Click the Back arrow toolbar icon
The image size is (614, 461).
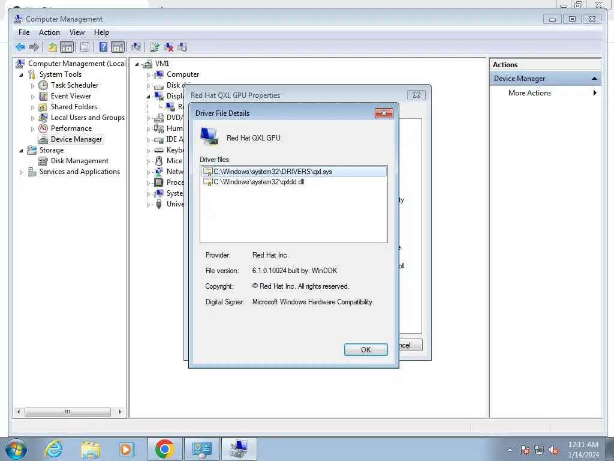20,47
